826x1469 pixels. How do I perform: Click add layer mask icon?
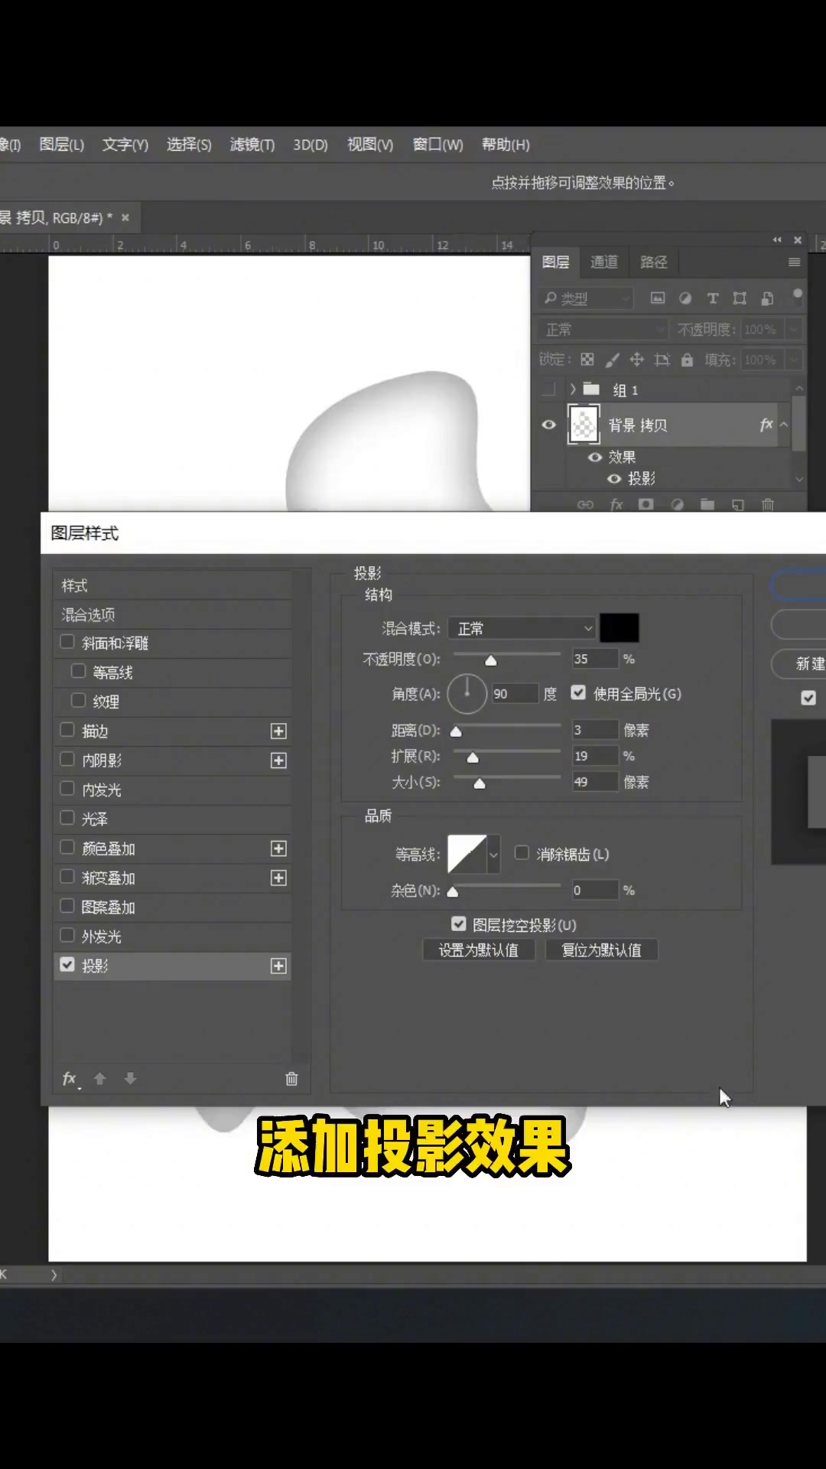[x=646, y=505]
